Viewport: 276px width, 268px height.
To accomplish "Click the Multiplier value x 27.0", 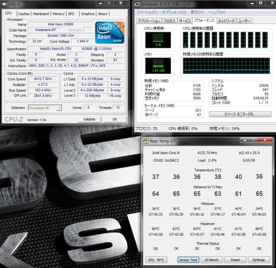I will tap(43, 85).
